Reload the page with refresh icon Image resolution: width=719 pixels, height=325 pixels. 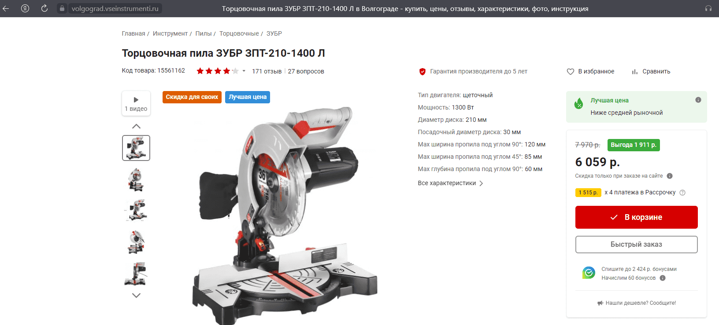(x=44, y=8)
